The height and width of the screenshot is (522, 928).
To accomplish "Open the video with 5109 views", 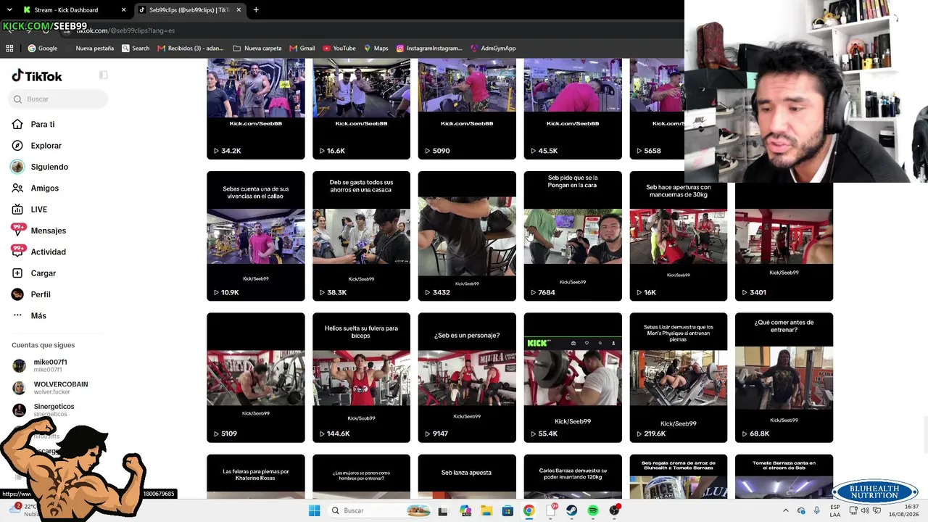I will tap(256, 377).
